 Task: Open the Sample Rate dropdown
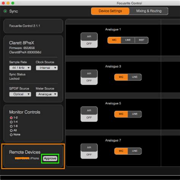tap(20, 68)
